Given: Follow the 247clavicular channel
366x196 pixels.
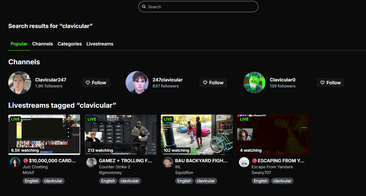Looking at the screenshot, I should (213, 83).
